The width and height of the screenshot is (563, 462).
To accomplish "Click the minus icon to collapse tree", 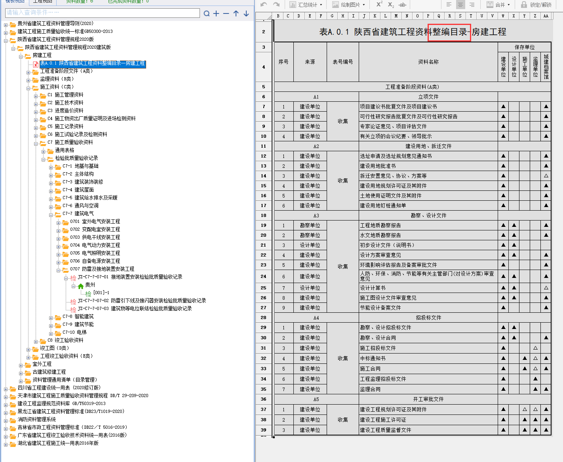I will tap(226, 13).
